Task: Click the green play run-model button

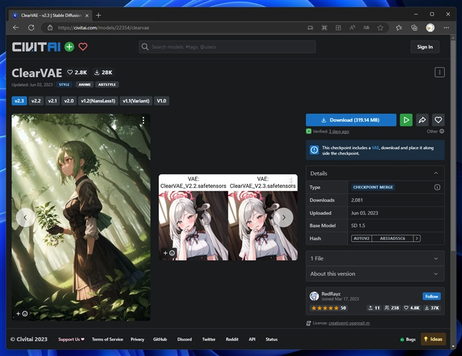Action: click(x=406, y=120)
